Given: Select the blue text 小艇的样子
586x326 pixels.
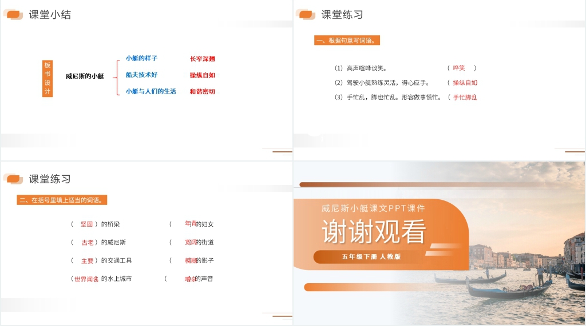Looking at the screenshot, I should coord(141,58).
